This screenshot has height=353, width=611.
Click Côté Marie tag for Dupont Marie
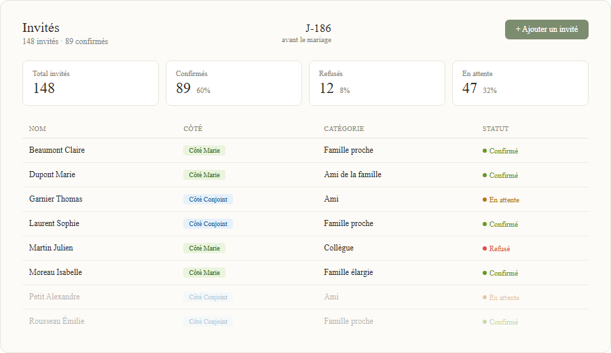(x=204, y=175)
